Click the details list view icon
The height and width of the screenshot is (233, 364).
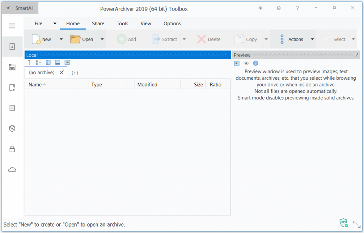tap(38, 62)
